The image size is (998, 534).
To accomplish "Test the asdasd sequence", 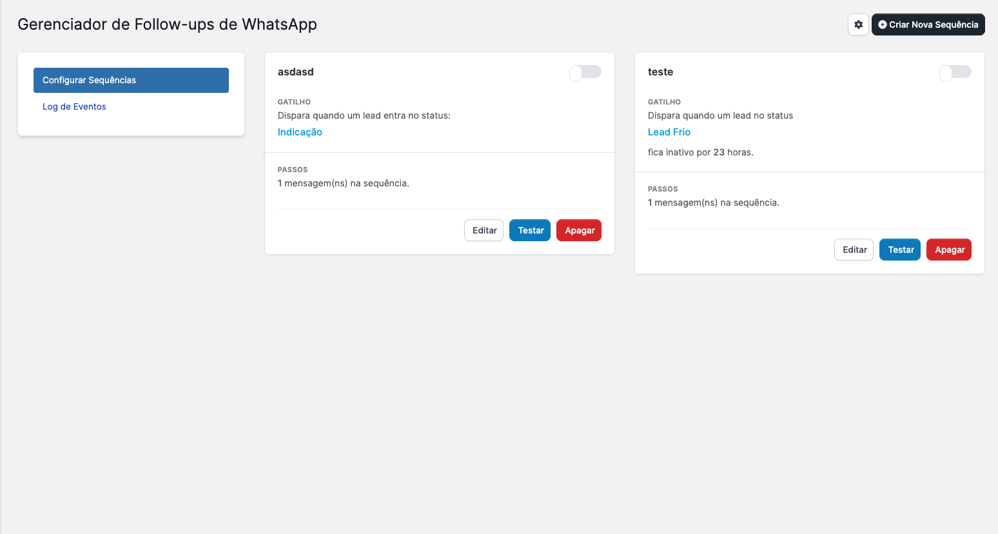I will tap(529, 230).
